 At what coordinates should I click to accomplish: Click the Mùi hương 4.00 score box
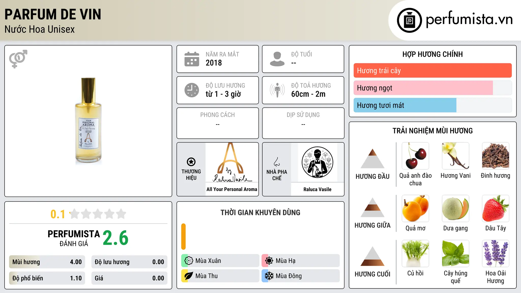[x=47, y=262]
